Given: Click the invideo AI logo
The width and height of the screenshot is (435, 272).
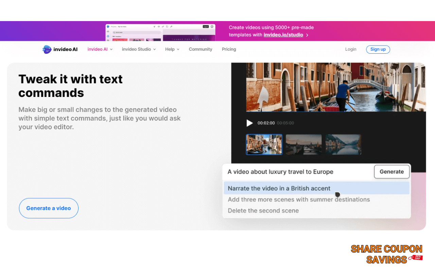Looking at the screenshot, I should (60, 49).
